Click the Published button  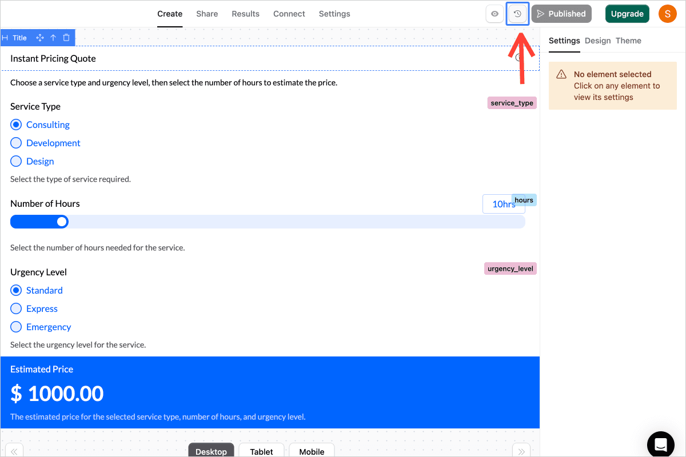click(x=561, y=14)
